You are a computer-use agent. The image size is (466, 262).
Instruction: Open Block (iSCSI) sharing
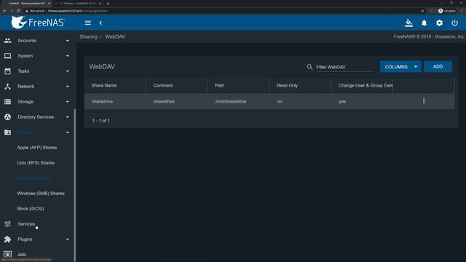(31, 209)
